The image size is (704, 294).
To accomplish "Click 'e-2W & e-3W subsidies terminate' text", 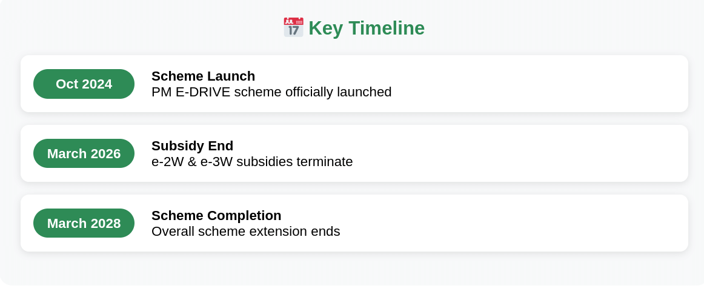I will (252, 162).
